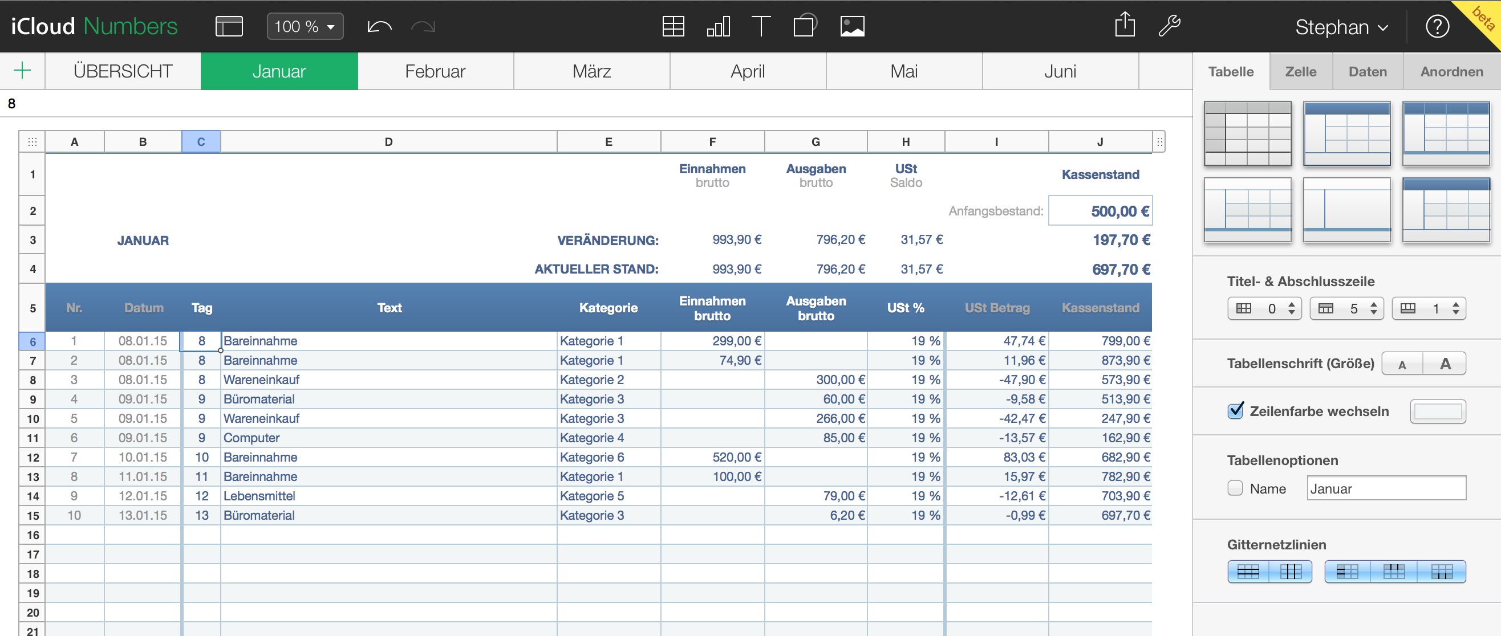Expand the Stephan account menu
The width and height of the screenshot is (1501, 636).
tap(1341, 27)
